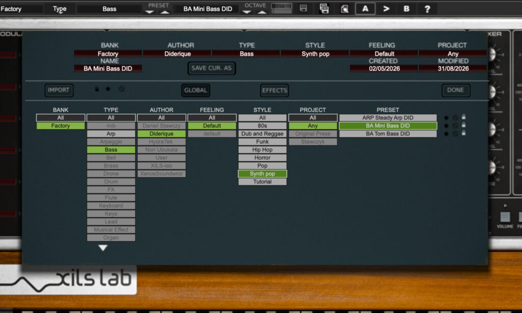
Task: Click the lock icon for ARP Steady Arp DID
Action: [x=463, y=117]
